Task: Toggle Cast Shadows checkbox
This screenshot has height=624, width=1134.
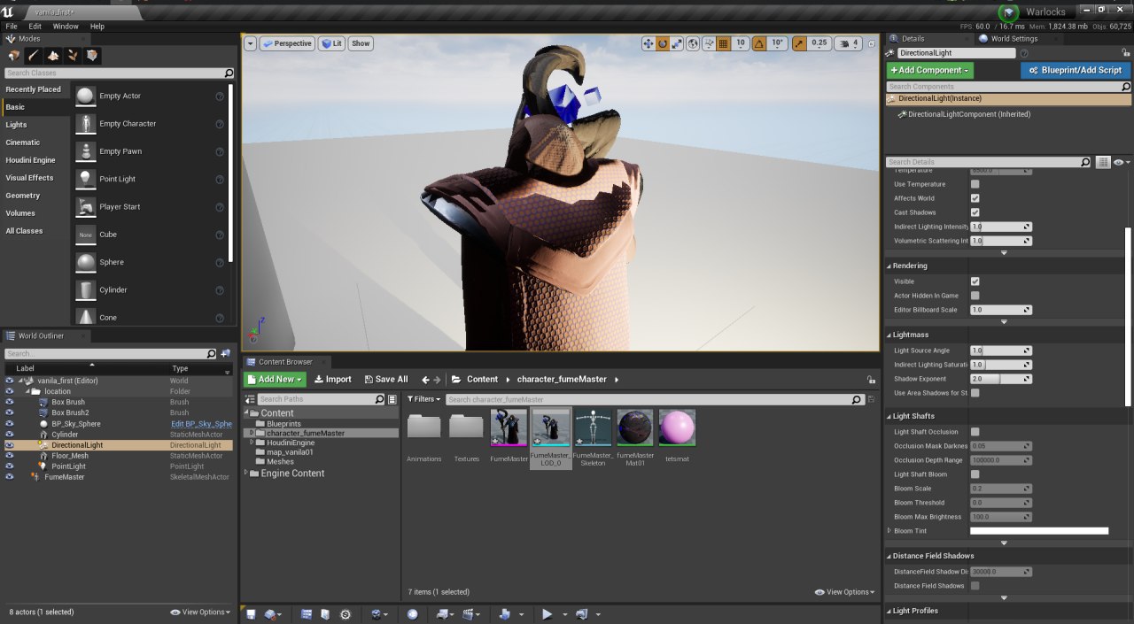Action: (975, 212)
